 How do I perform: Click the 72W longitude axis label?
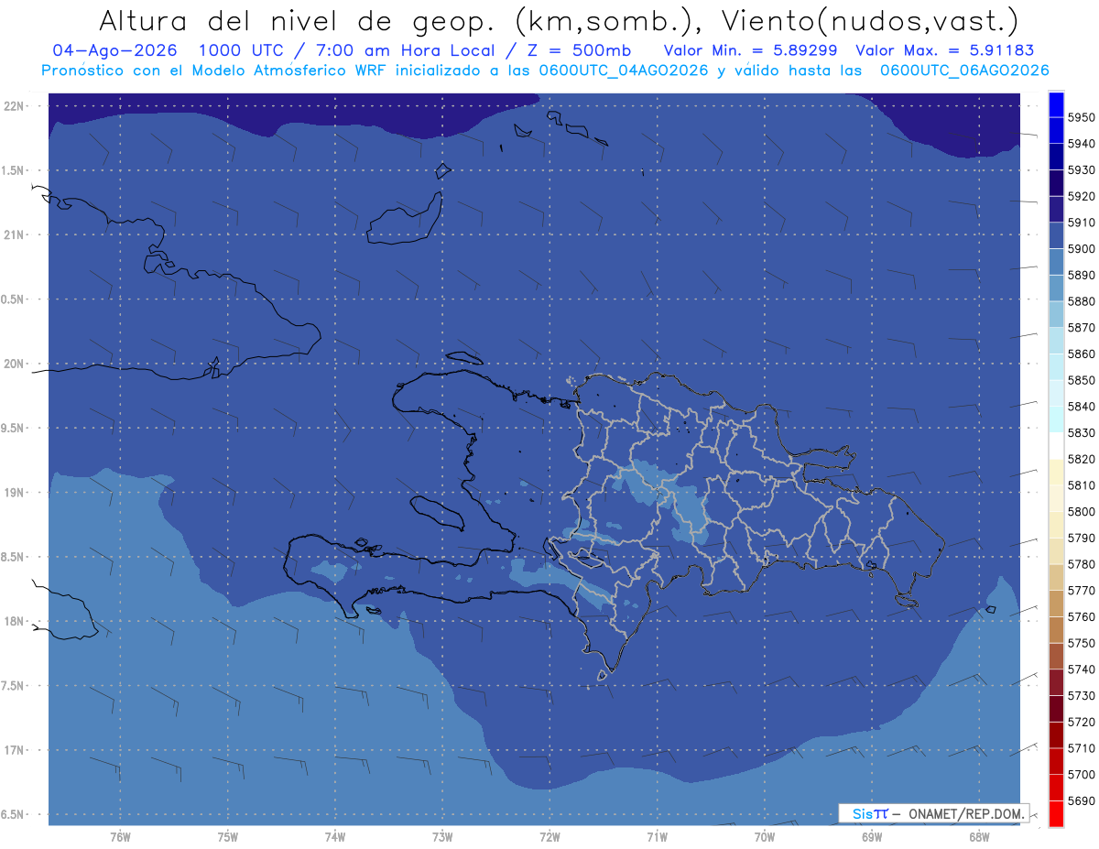(x=550, y=837)
